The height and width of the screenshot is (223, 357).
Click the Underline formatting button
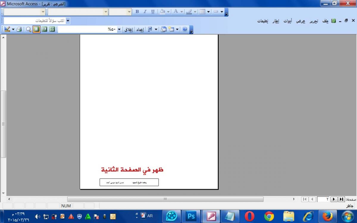(x=153, y=12)
